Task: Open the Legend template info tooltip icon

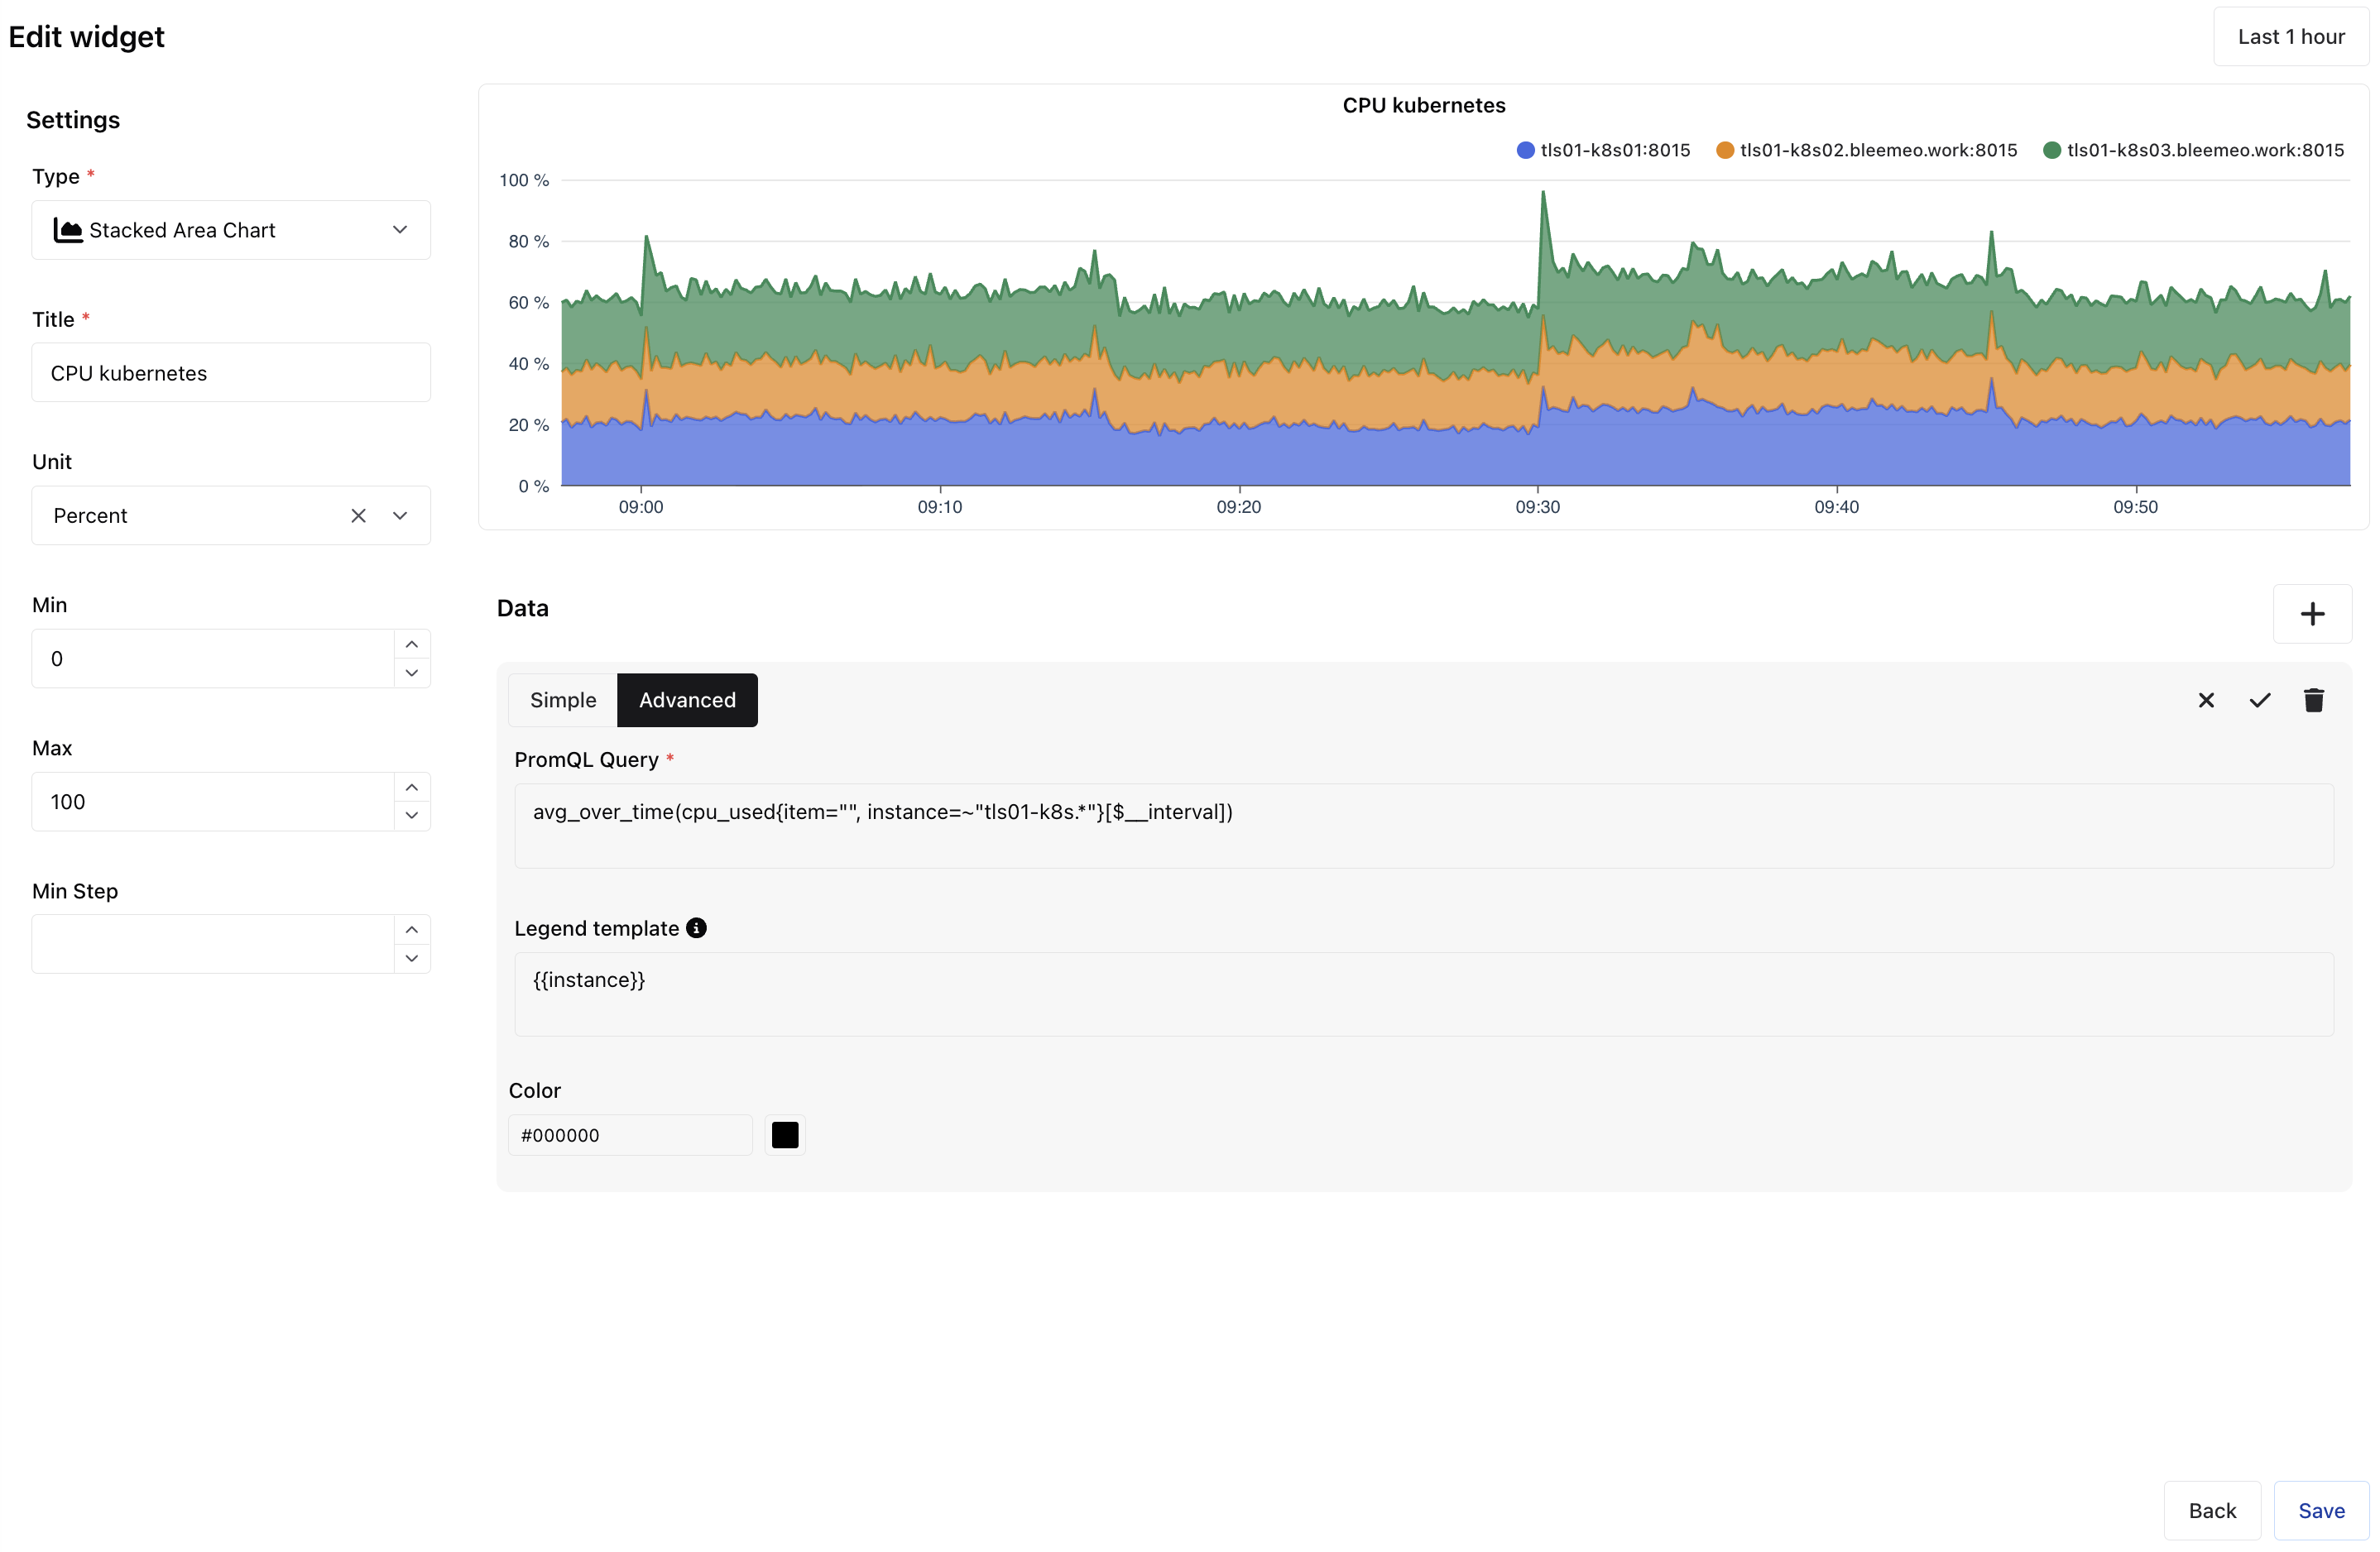Action: [696, 927]
